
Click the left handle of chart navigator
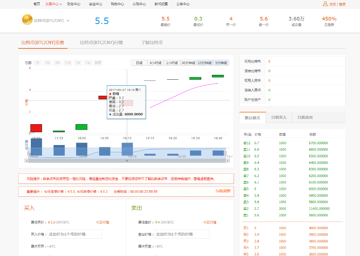pyautogui.click(x=29, y=152)
